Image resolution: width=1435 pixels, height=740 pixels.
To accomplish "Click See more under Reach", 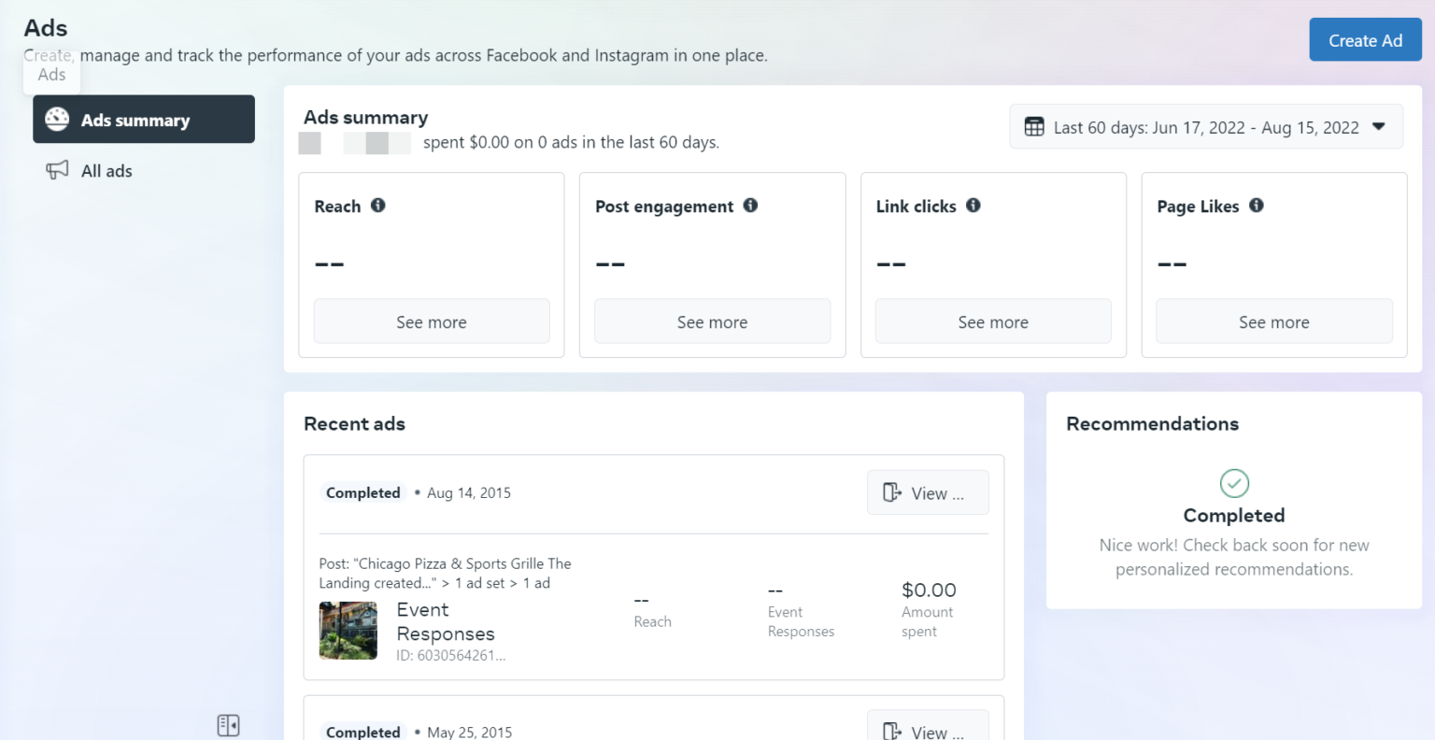I will tap(431, 320).
